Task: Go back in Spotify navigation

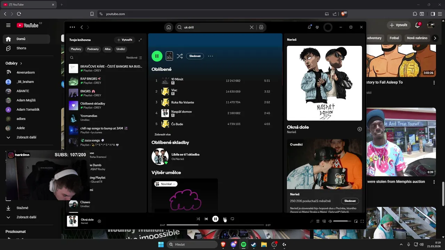Action: point(82,27)
